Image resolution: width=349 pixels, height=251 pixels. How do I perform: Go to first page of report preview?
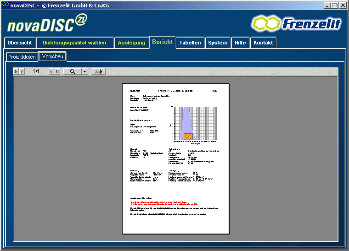[16, 71]
